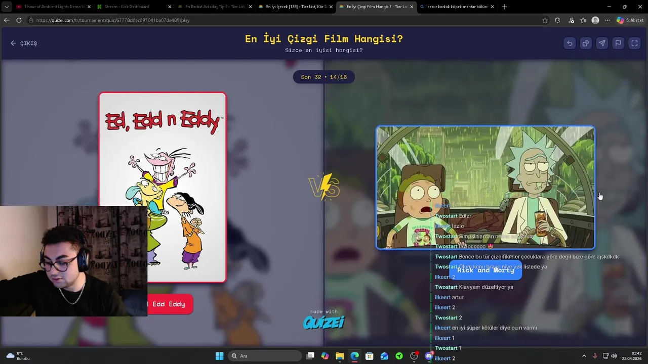Viewport: 648px width, 364px height.
Task: Click the undo arrow icon in quiz header
Action: point(570,43)
